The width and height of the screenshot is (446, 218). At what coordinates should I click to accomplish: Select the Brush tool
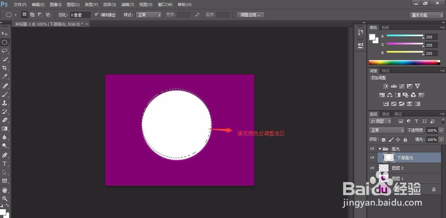click(x=4, y=95)
